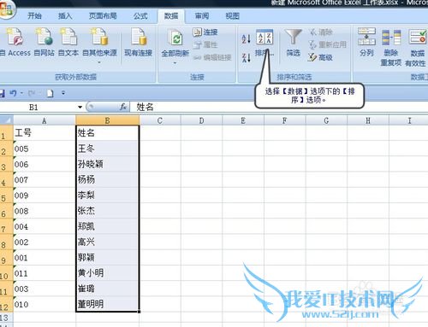The image size is (428, 327).
Task: Switch to the 插入 tab
Action: point(65,16)
